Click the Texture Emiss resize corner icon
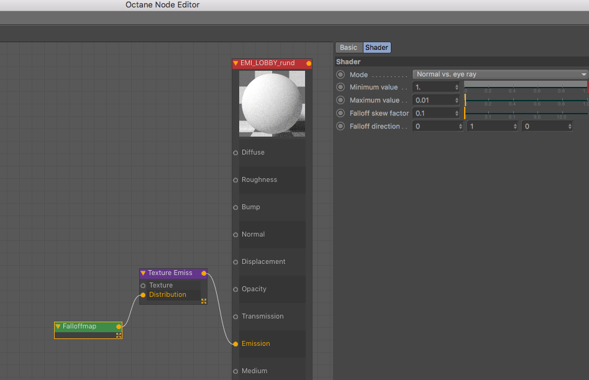589x380 pixels. coord(204,301)
